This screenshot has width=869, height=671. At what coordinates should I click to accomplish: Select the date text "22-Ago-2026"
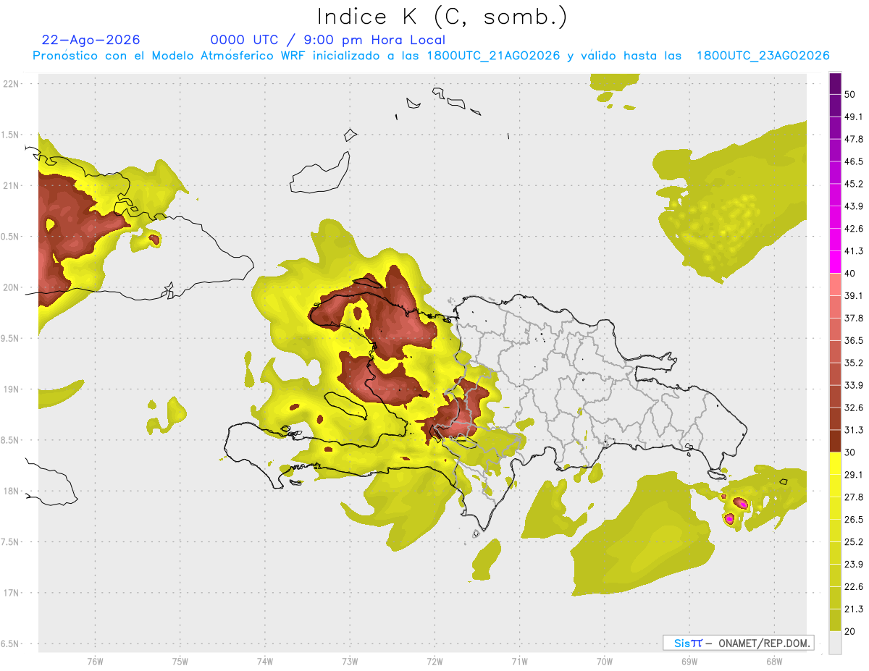click(x=91, y=40)
